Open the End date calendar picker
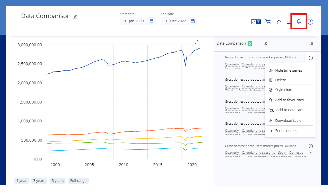 click(193, 21)
